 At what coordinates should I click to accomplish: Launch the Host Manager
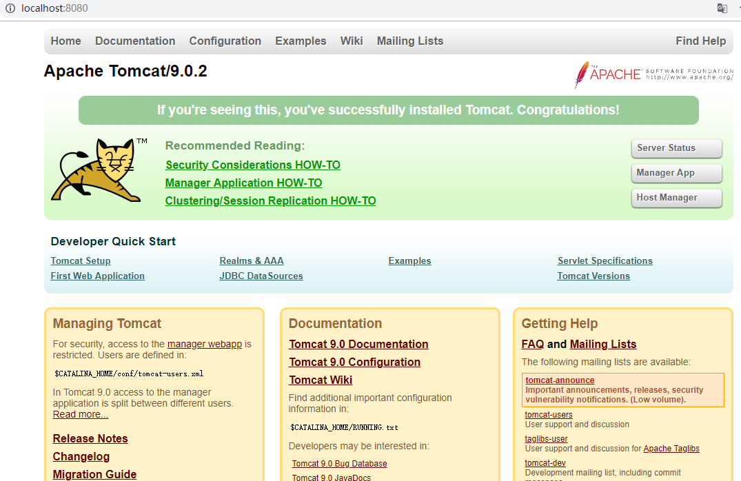click(x=676, y=198)
